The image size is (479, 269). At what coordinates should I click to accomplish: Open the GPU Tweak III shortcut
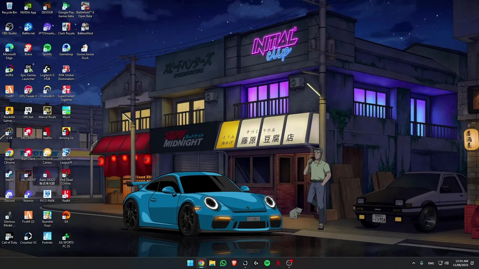point(28,92)
